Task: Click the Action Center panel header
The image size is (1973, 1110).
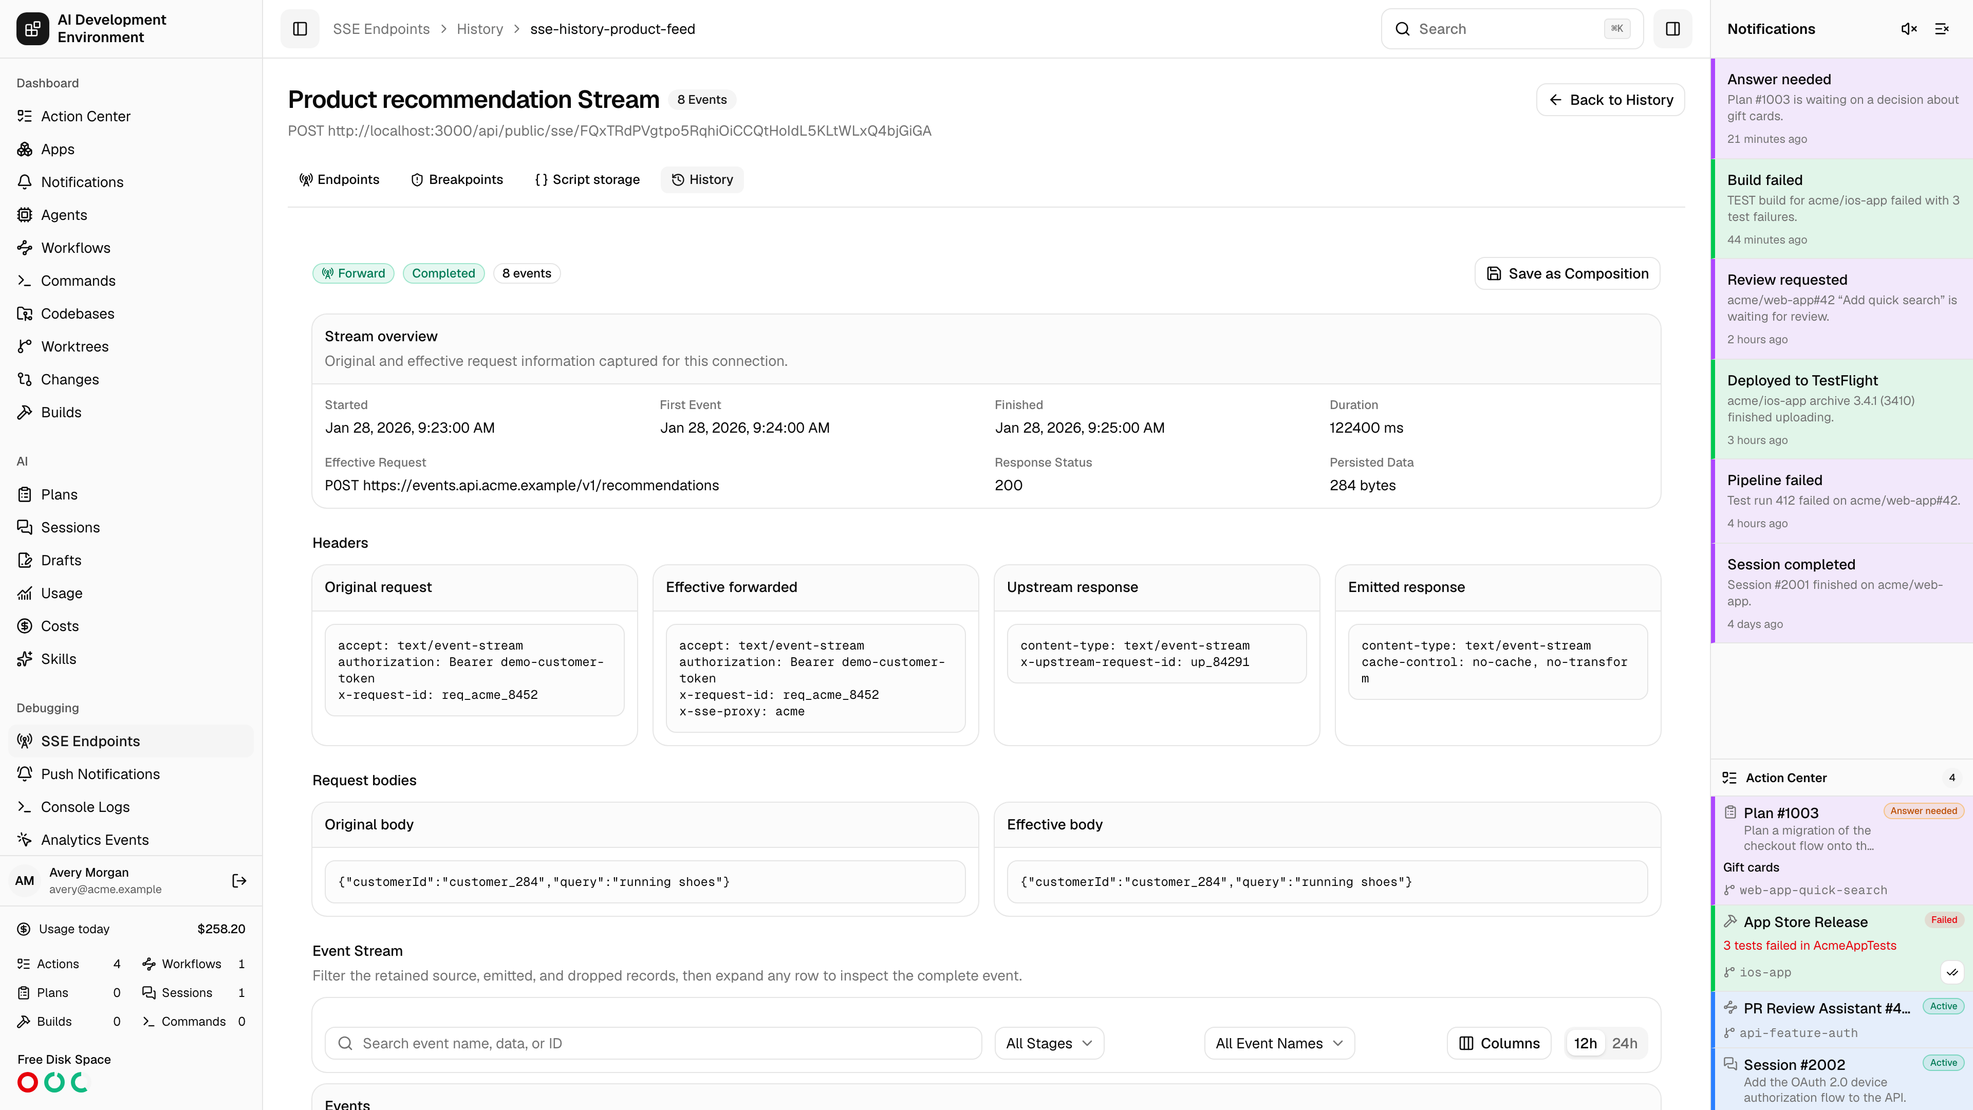Action: [1842, 778]
